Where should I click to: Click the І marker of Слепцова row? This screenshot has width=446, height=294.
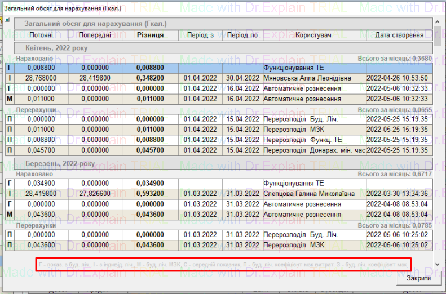tap(10, 194)
